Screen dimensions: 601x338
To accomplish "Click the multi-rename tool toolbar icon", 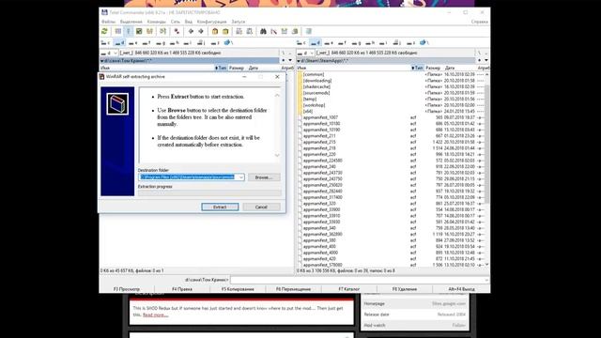I will [x=273, y=31].
